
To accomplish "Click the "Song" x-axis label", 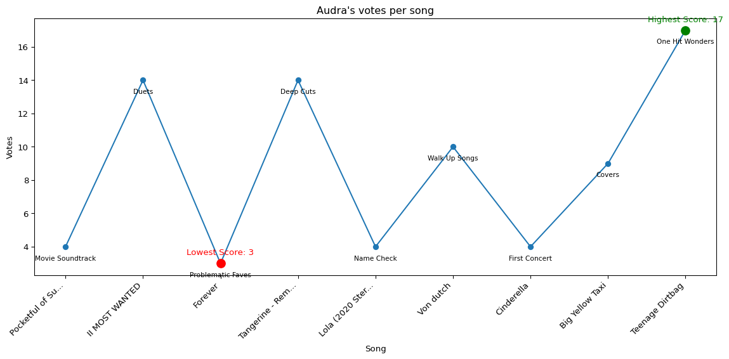I will [375, 349].
